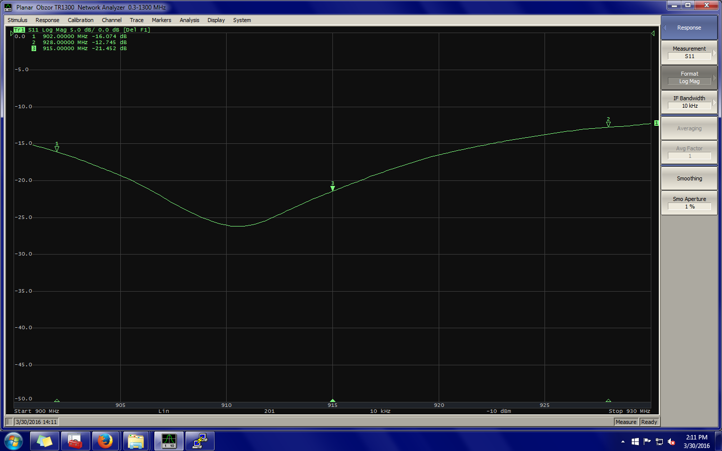Viewport: 722px width, 451px height.
Task: Open the network analyzer taskbar icon
Action: (169, 441)
